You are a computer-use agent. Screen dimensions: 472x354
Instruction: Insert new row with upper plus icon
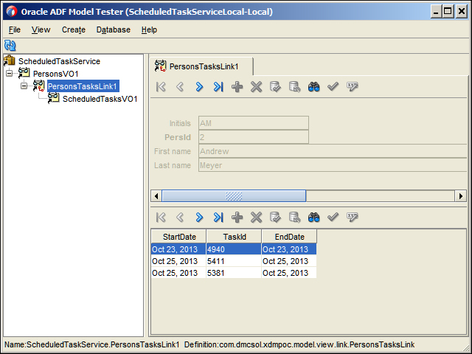pos(237,87)
